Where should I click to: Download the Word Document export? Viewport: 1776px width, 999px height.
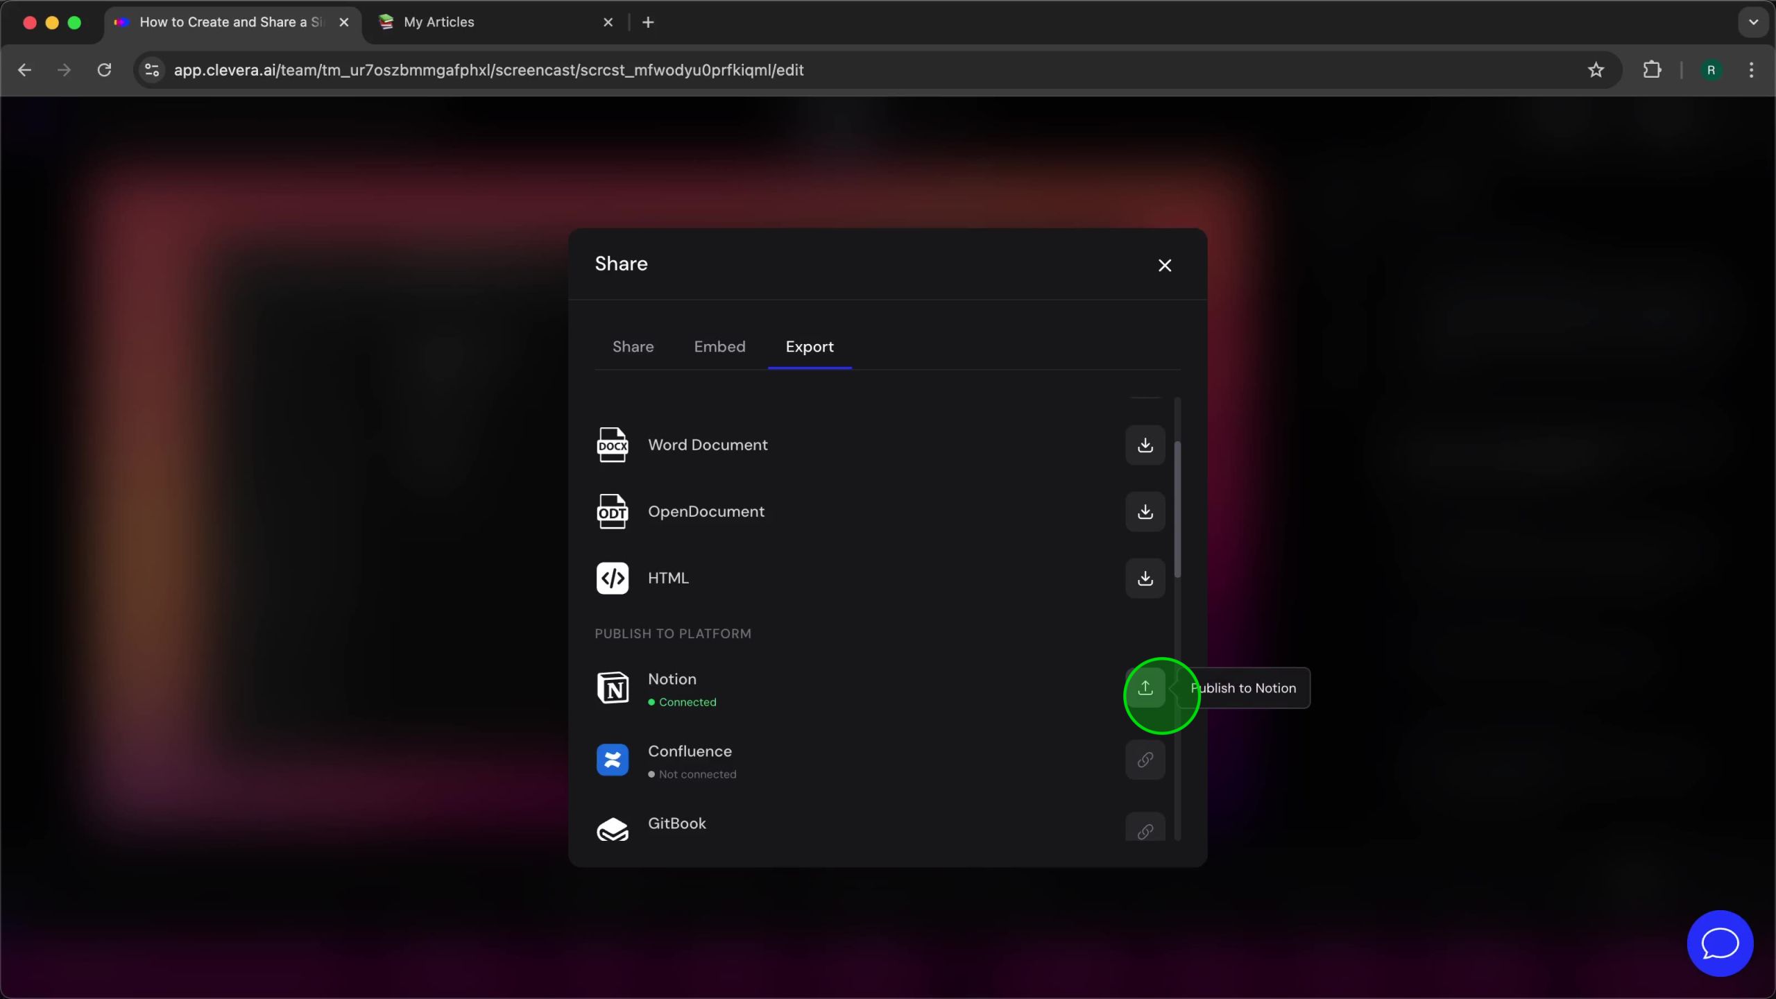click(x=1145, y=445)
